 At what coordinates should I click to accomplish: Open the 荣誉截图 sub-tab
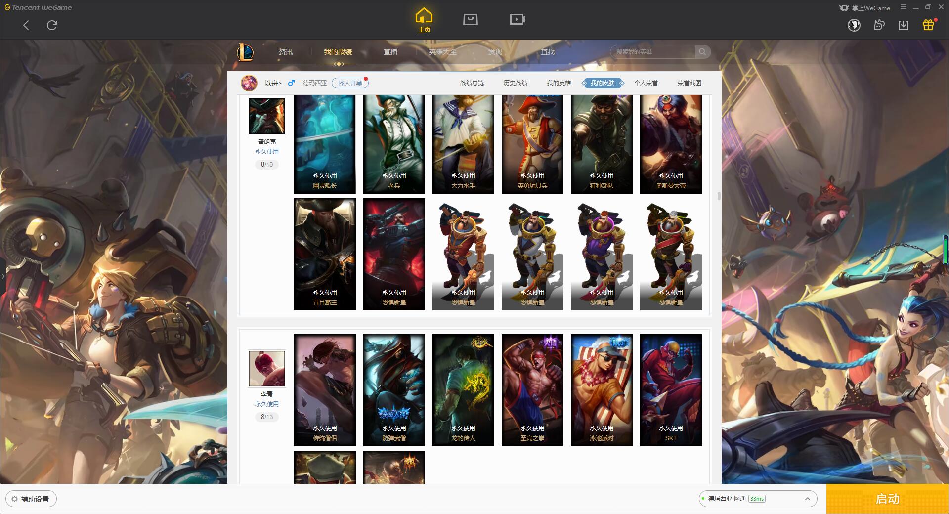coord(690,83)
